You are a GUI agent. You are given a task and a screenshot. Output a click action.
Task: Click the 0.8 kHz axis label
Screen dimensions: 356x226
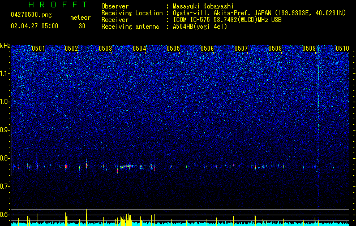pos(5,158)
